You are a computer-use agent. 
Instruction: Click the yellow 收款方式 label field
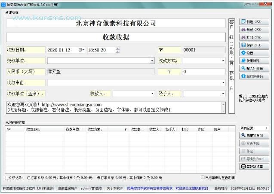[169, 61]
